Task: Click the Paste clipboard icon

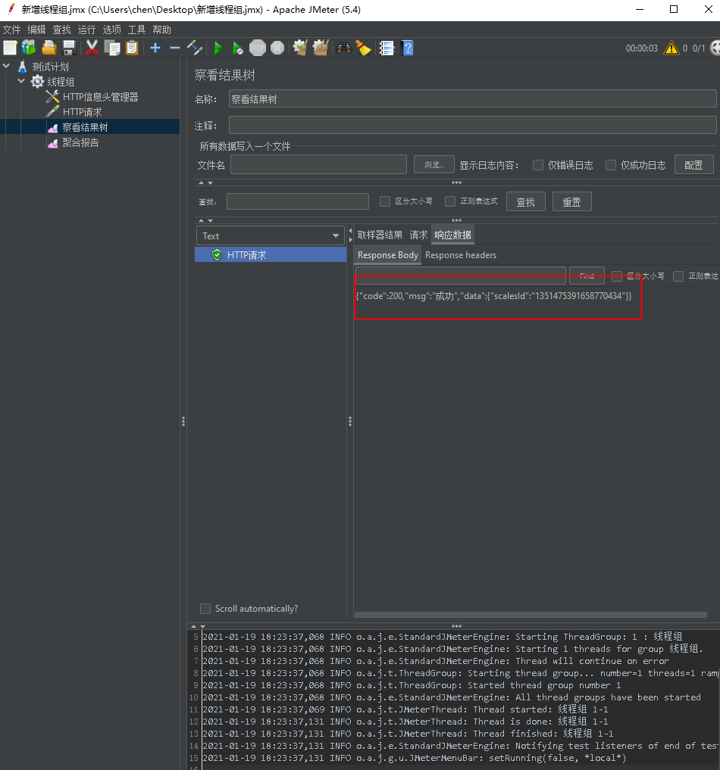Action: [x=132, y=48]
